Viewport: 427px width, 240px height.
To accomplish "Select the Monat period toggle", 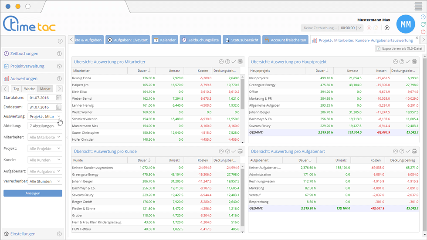I will click(45, 89).
